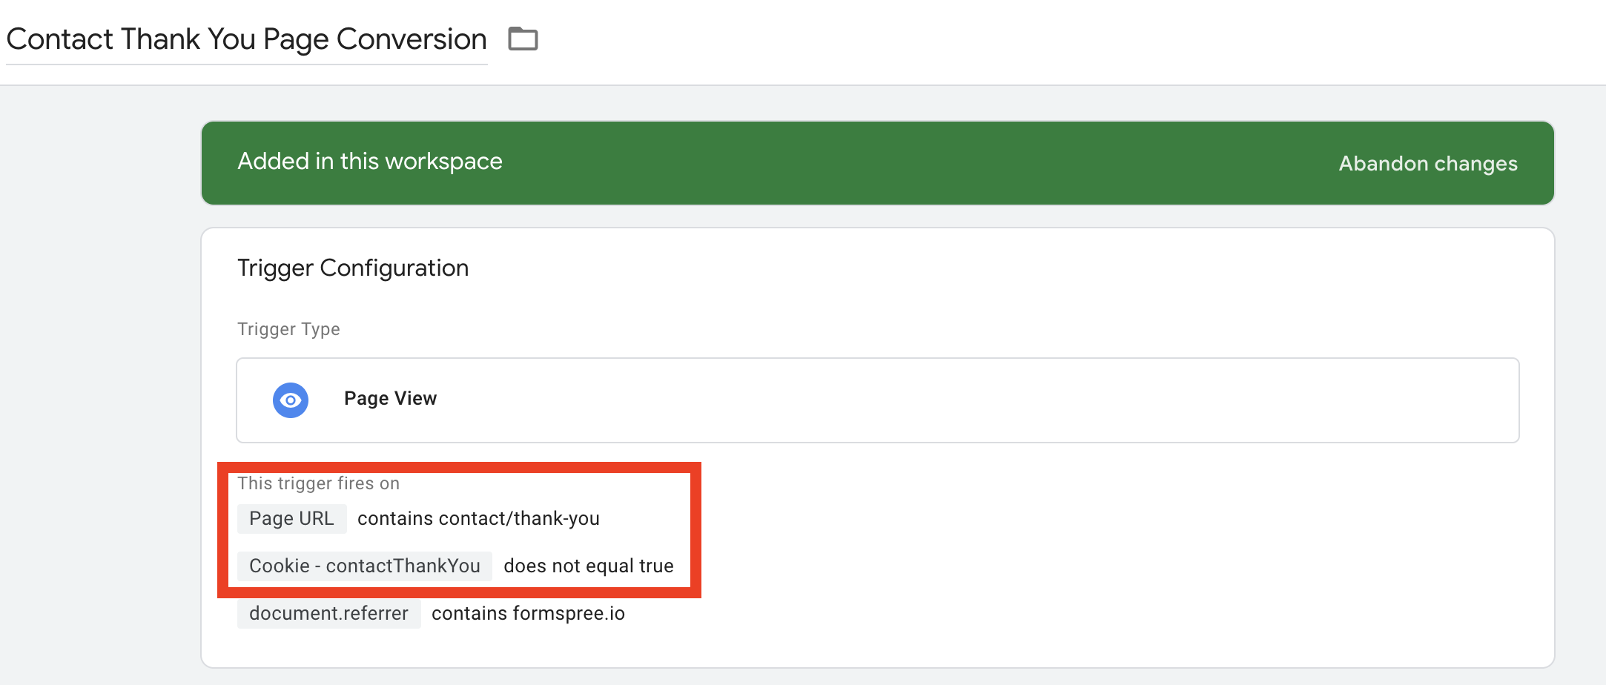The image size is (1606, 685).
Task: Click the blue Page View eye icon
Action: pyautogui.click(x=291, y=400)
